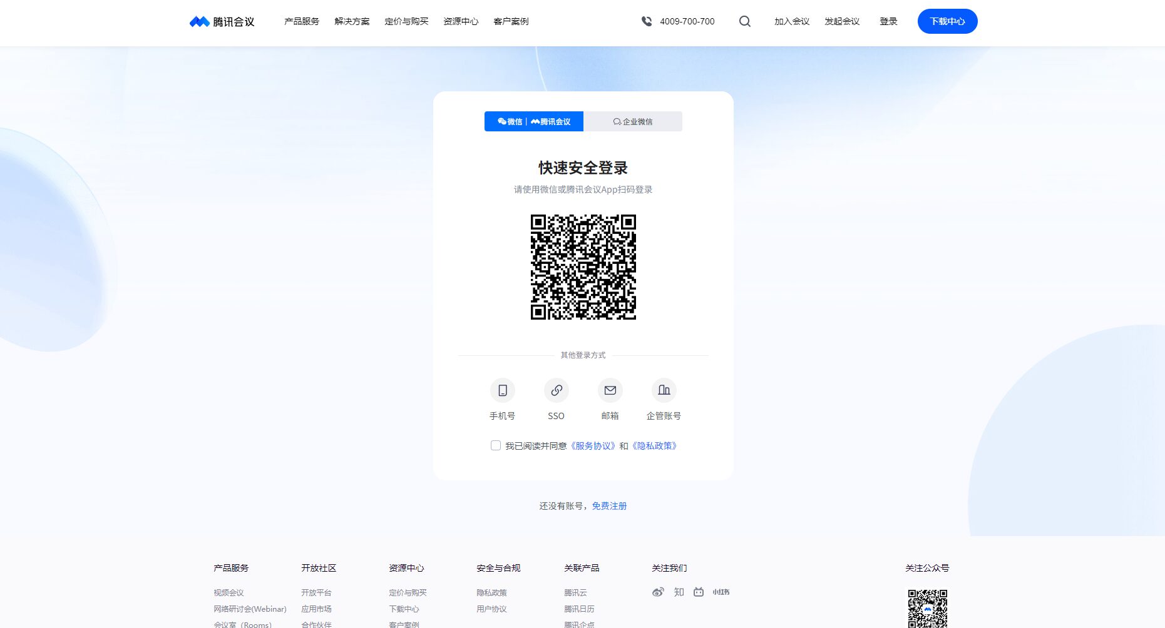Image resolution: width=1165 pixels, height=628 pixels.
Task: Choose 邮箱 email login icon
Action: [610, 390]
